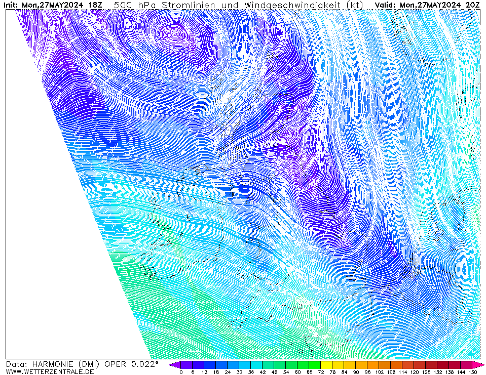Image resolution: width=486 pixels, height=375 pixels.
Task: Click the legend value 0
Action: click(x=181, y=372)
